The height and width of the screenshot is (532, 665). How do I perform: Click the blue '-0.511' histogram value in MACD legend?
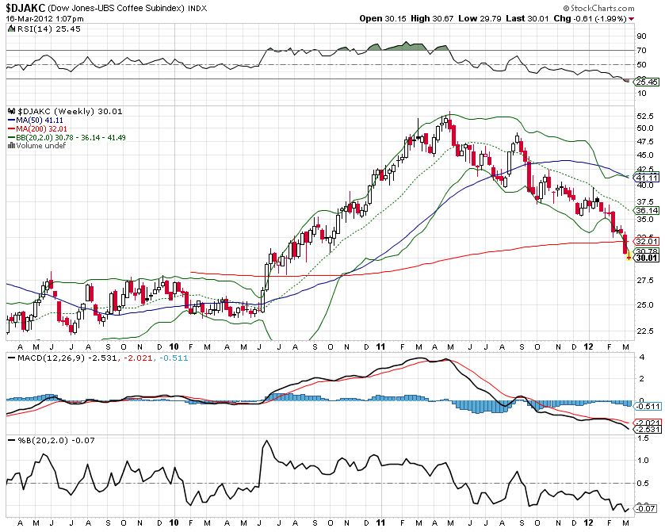(174, 358)
